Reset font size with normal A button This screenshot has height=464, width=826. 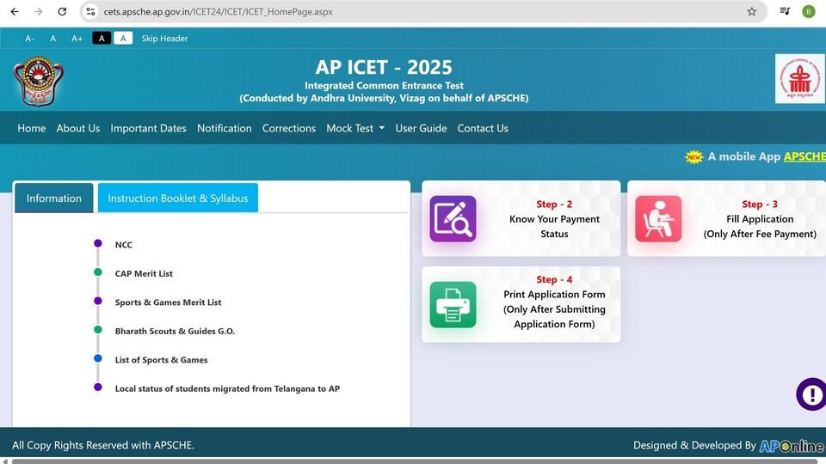click(52, 39)
